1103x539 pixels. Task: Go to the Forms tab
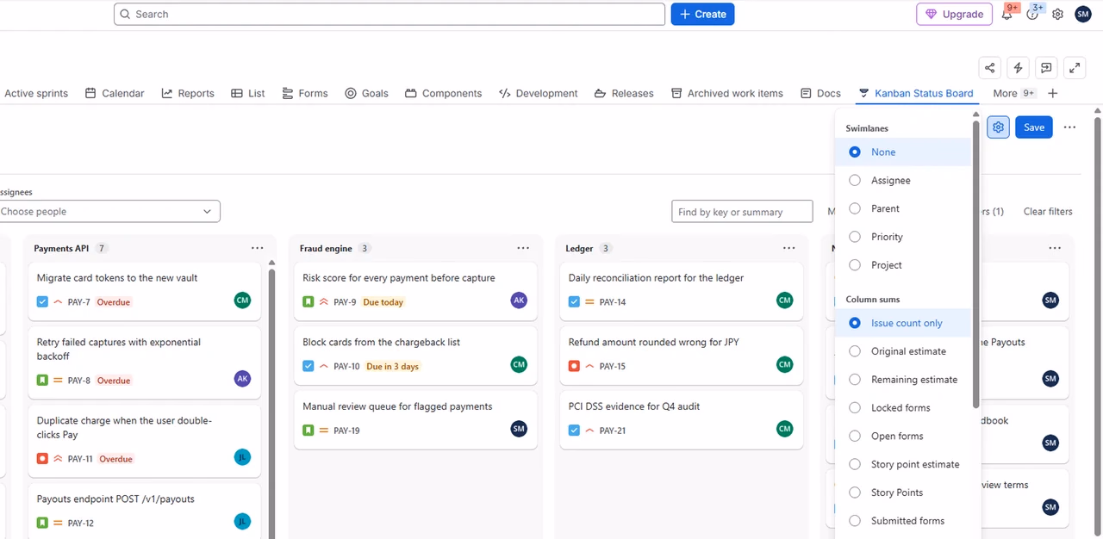[304, 93]
